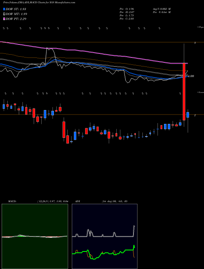
Task: Click the 'Pre C: 2.03' close value
Action: pyautogui.click(x=127, y=18)
